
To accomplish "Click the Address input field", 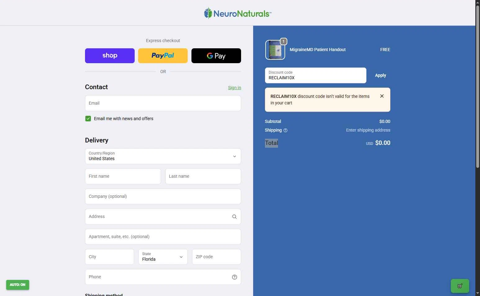I will pyautogui.click(x=163, y=216).
